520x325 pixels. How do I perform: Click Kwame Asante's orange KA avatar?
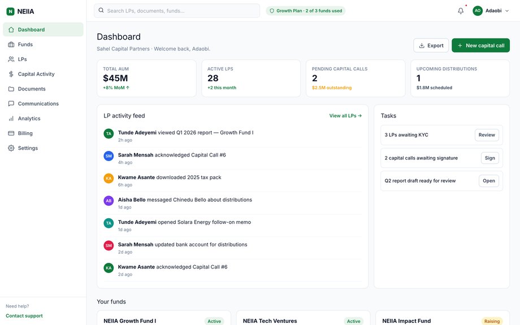[109, 178]
